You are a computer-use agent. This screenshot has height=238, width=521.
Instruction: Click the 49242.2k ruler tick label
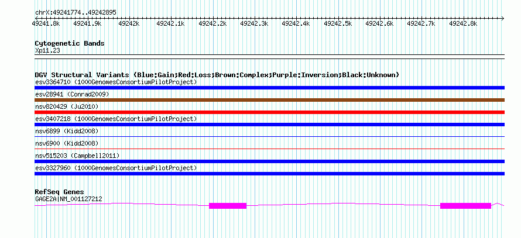pyautogui.click(x=212, y=23)
